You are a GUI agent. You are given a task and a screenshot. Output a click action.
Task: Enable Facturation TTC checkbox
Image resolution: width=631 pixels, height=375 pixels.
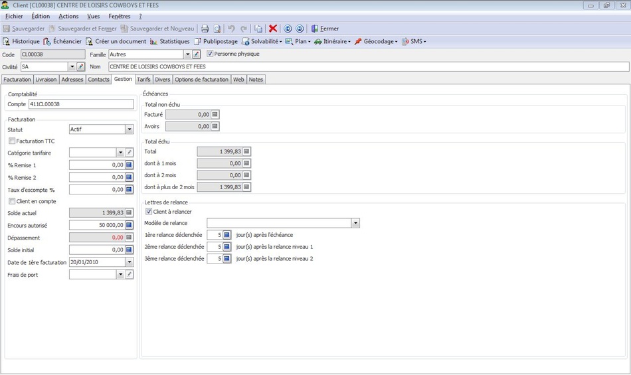click(x=12, y=141)
